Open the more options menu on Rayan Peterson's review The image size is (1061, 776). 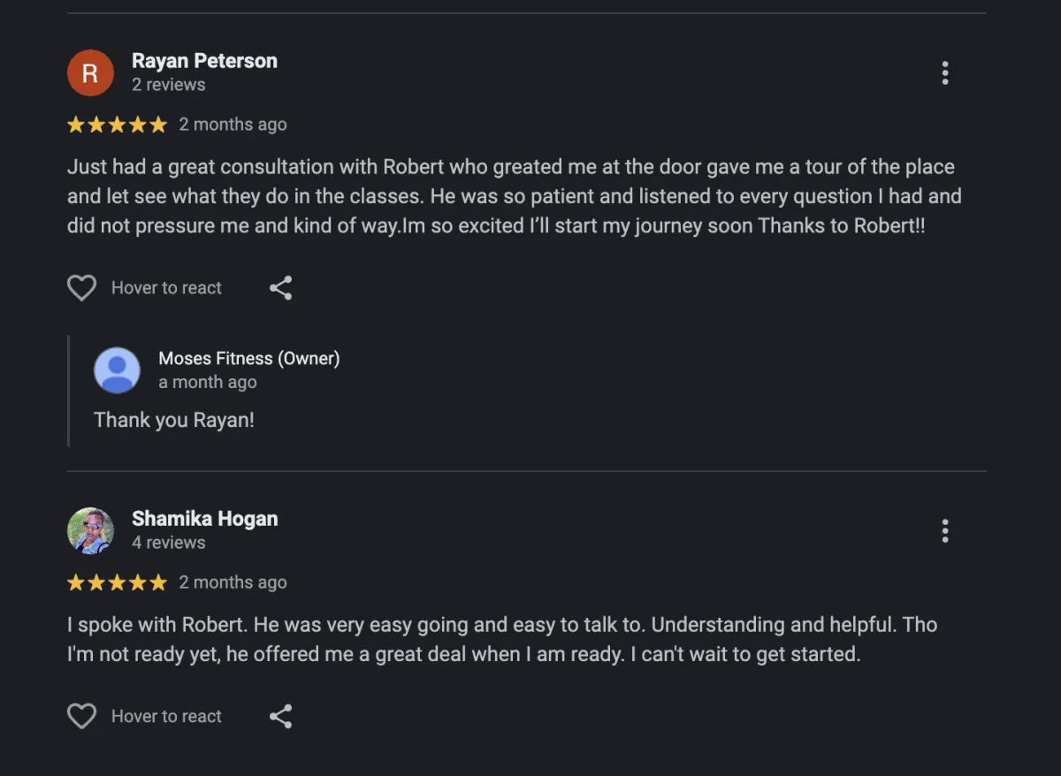pyautogui.click(x=945, y=73)
